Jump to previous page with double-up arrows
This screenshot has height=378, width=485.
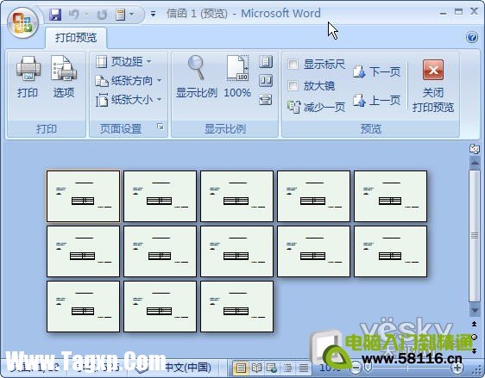(474, 324)
